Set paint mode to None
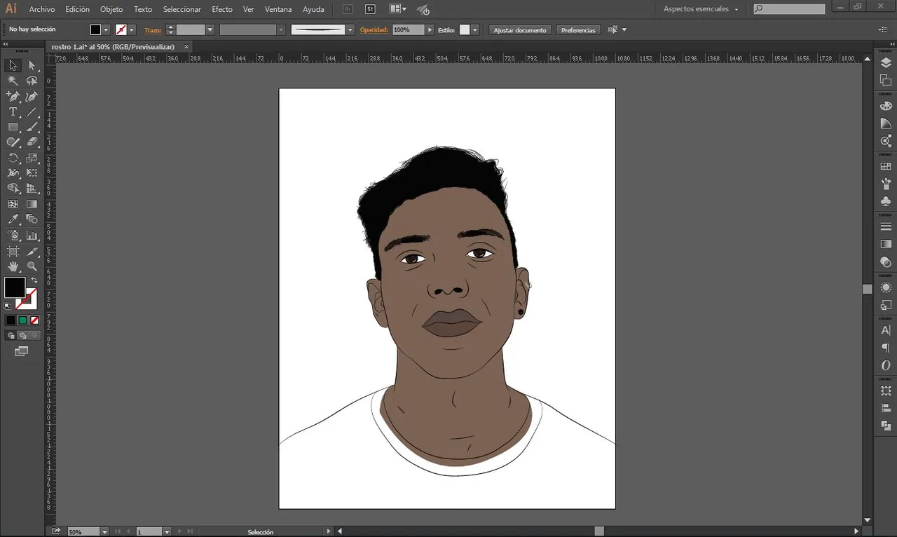Screen dimensions: 897x537 (x=34, y=320)
